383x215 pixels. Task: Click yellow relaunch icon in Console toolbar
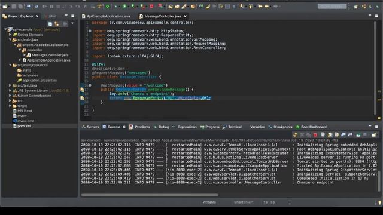point(295,134)
